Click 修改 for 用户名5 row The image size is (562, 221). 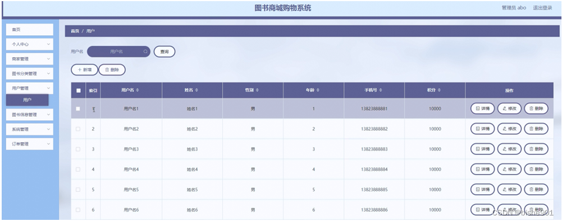[509, 190]
